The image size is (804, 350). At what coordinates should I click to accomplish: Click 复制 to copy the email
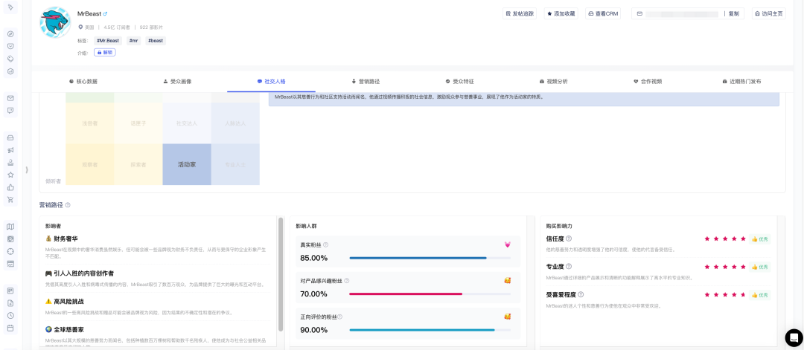734,14
